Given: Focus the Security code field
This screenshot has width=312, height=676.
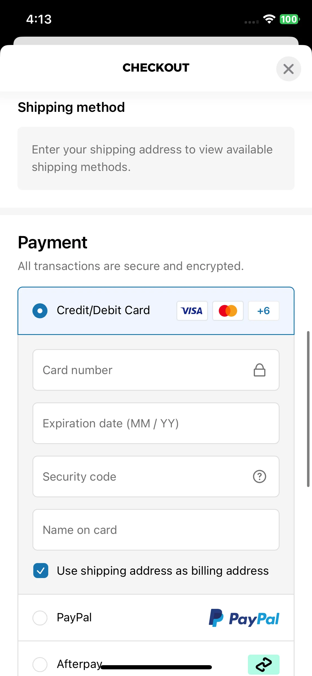Looking at the screenshot, I should (156, 476).
